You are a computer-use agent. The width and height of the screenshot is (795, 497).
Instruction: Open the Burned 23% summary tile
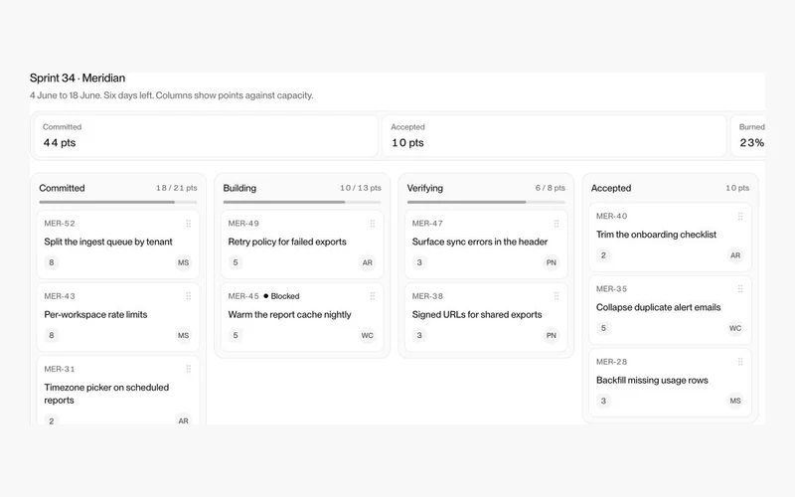[x=748, y=135]
